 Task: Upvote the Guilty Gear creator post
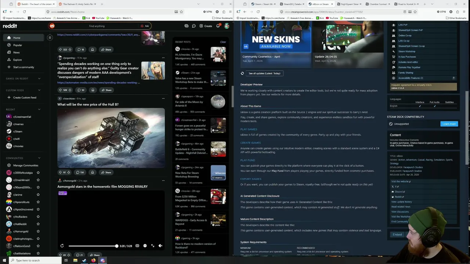point(61,90)
